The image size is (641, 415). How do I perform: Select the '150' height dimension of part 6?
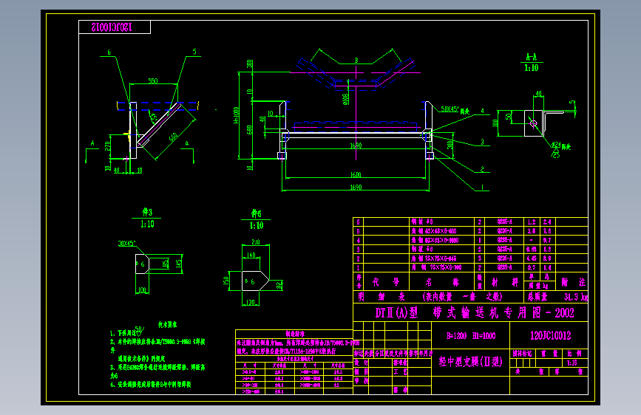point(225,281)
